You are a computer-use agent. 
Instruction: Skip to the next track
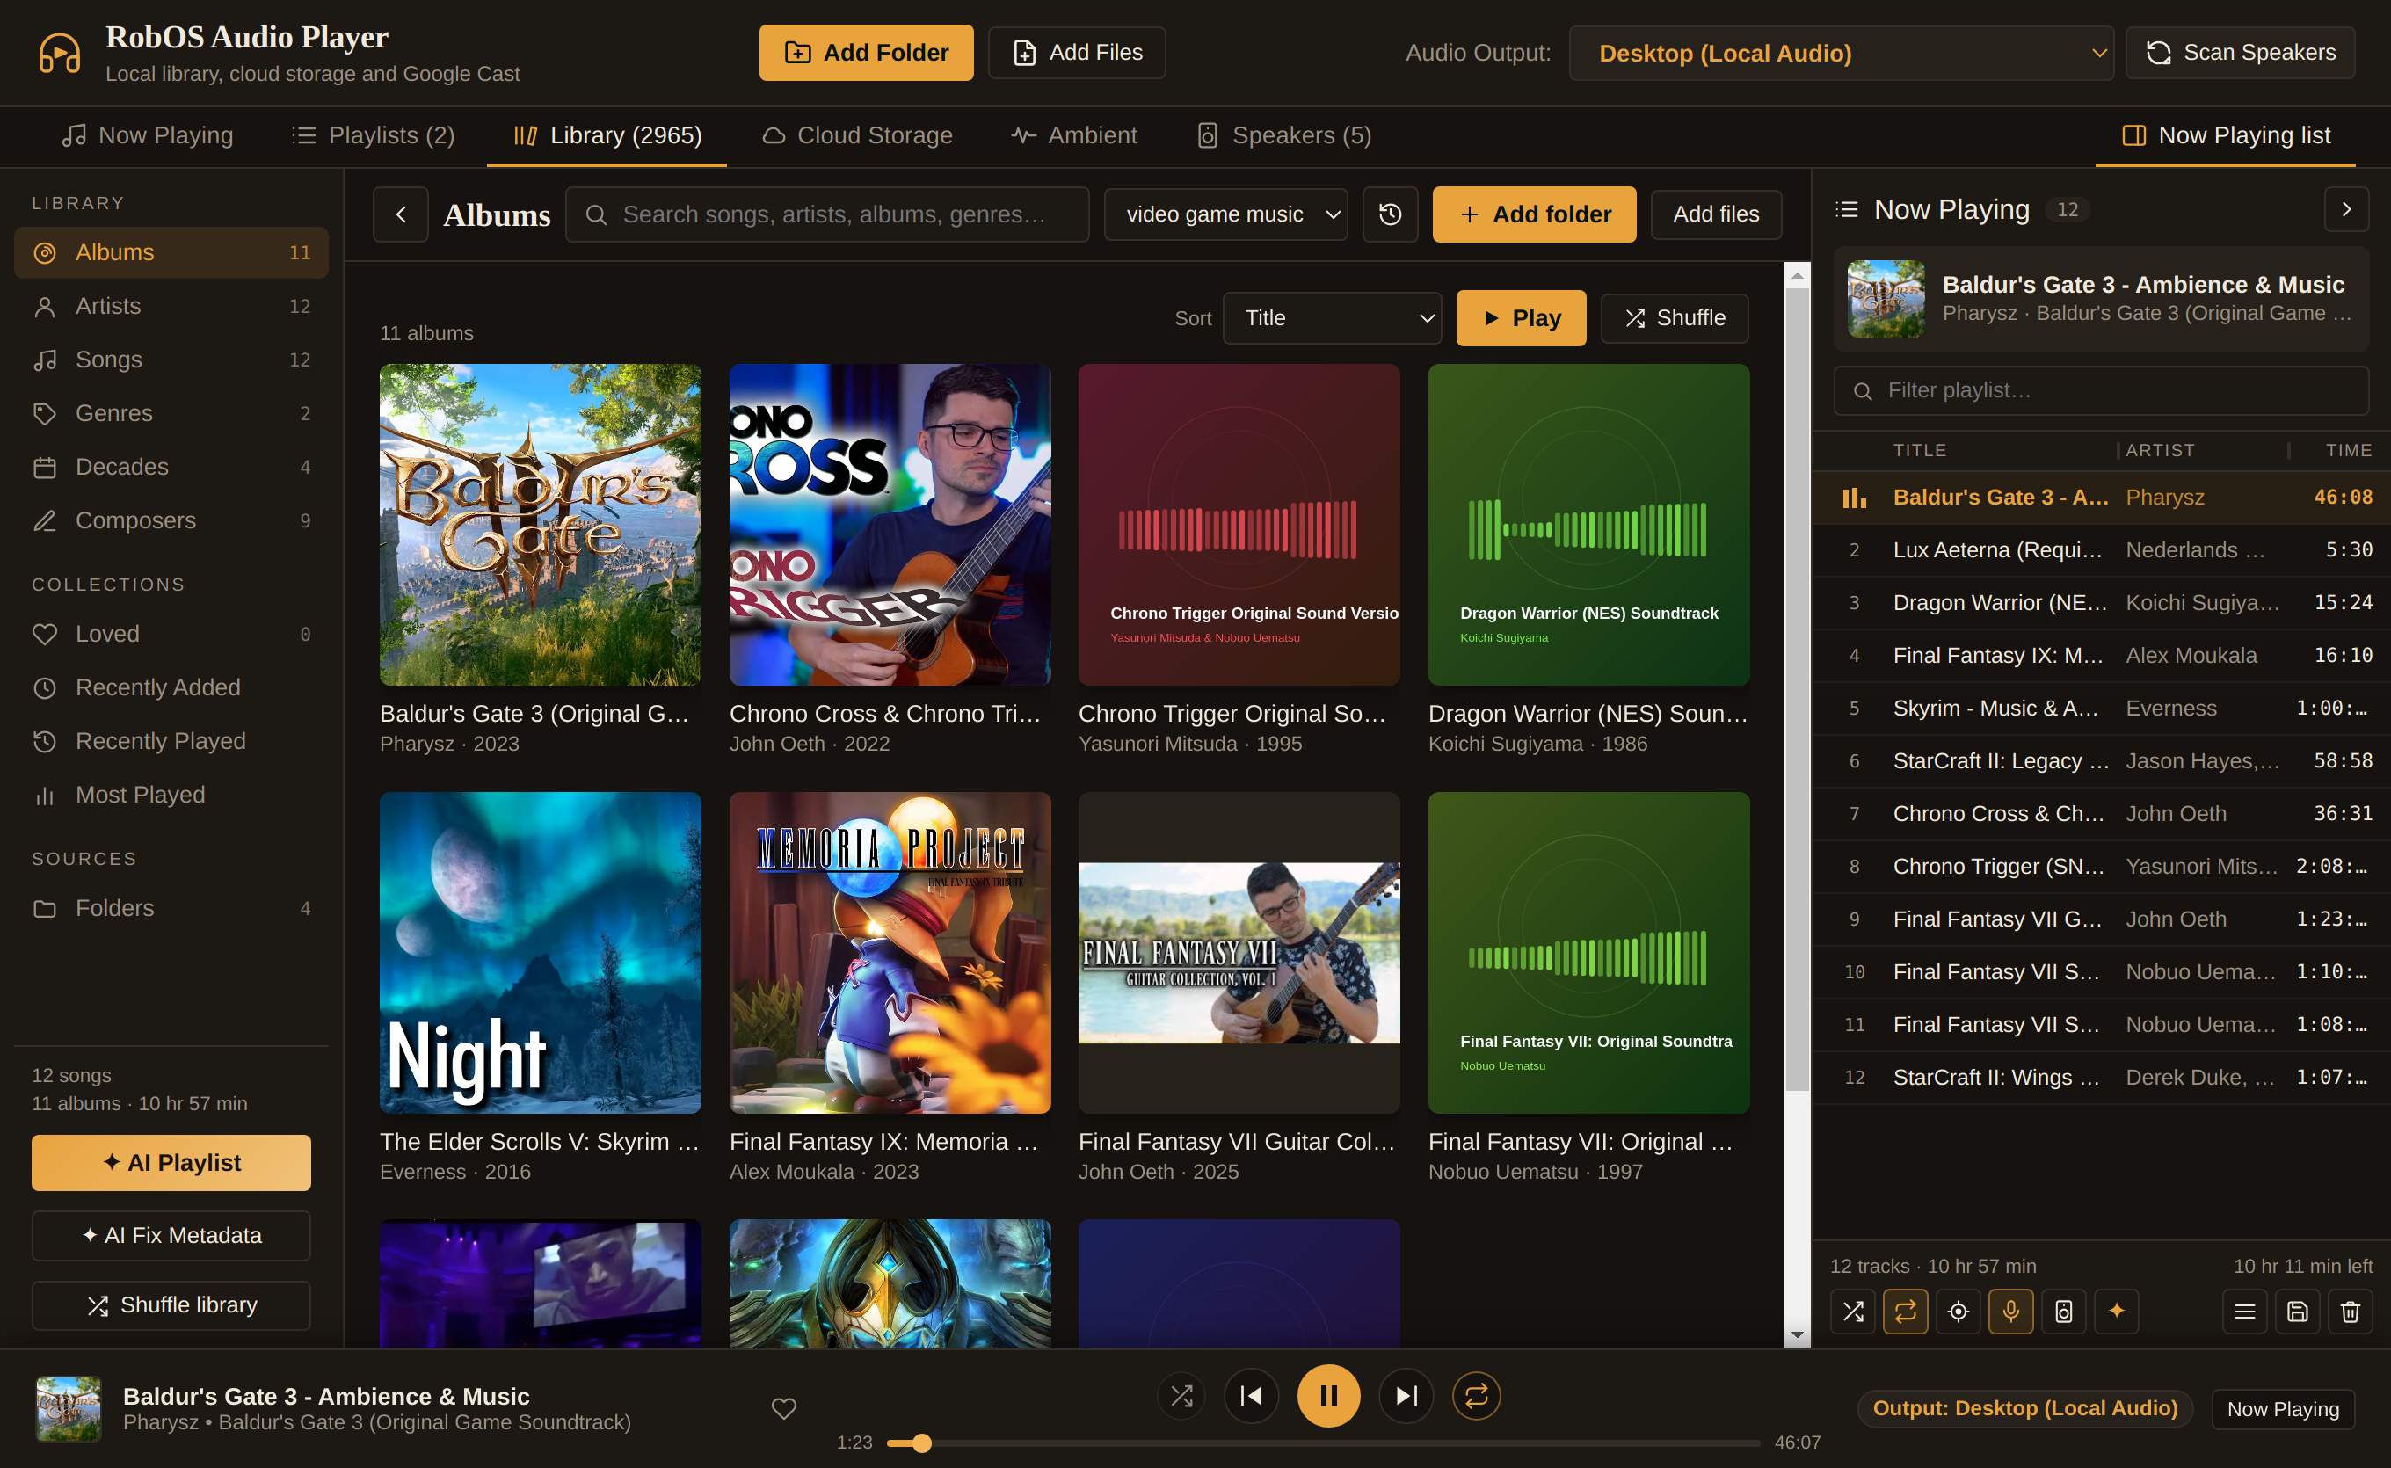point(1406,1395)
